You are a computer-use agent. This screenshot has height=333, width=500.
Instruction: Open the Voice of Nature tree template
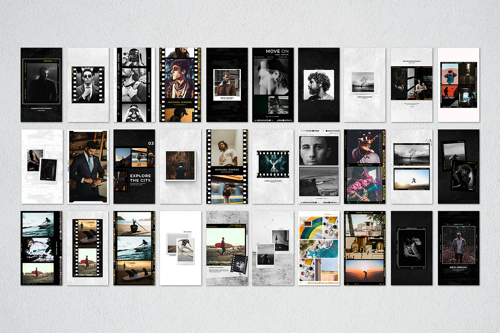click(x=365, y=84)
